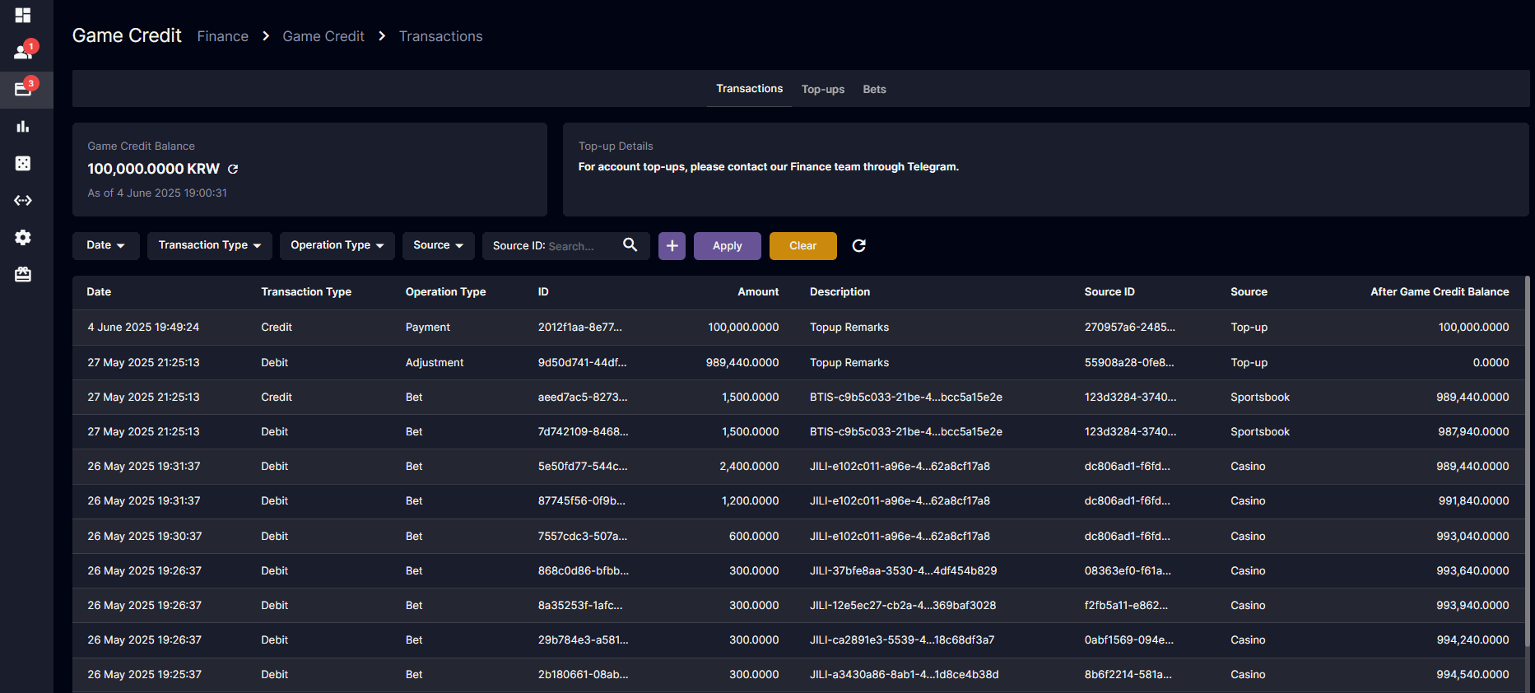Viewport: 1535px width, 693px height.
Task: Open the bar chart reports icon
Action: 23,126
